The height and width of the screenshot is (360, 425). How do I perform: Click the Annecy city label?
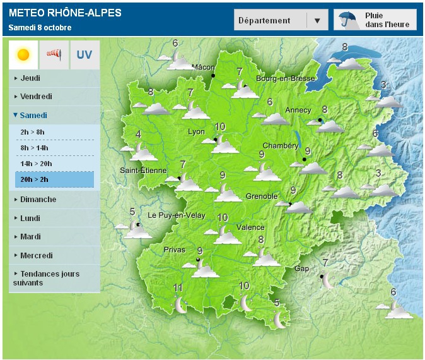[298, 111]
